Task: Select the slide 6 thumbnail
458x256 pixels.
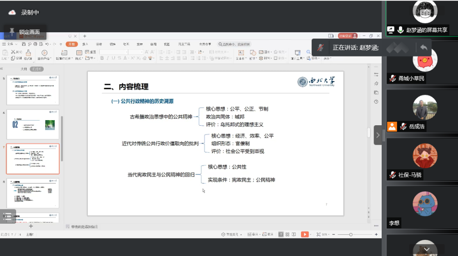Action: pyautogui.click(x=33, y=124)
